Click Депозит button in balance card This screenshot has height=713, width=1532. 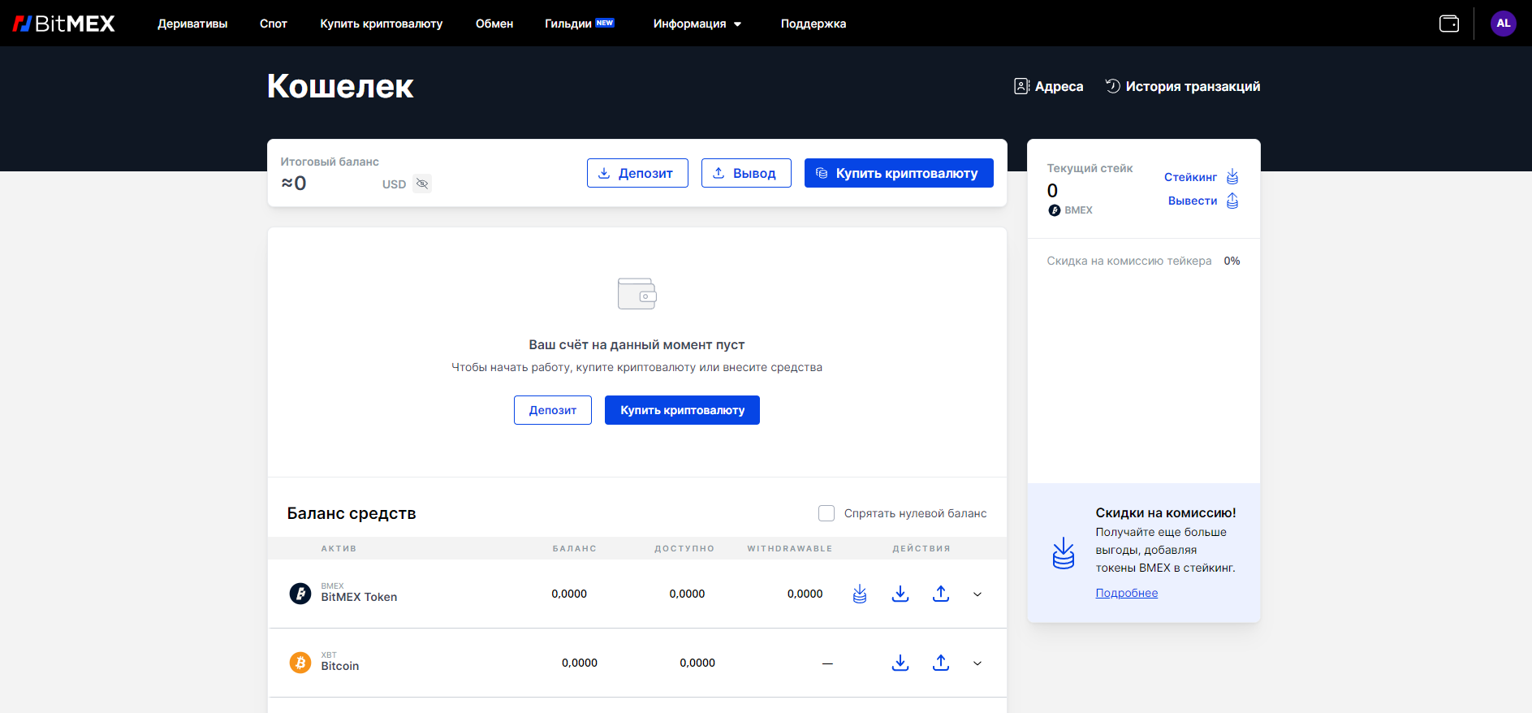(637, 173)
